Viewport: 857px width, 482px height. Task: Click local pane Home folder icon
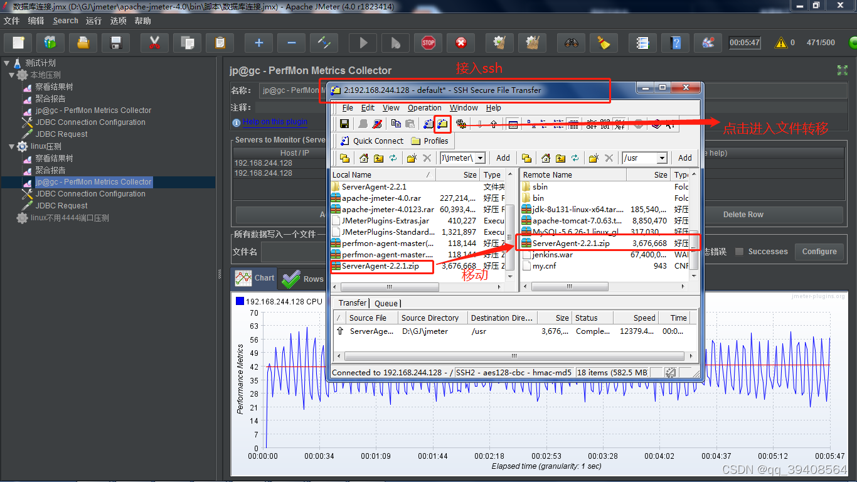[364, 158]
